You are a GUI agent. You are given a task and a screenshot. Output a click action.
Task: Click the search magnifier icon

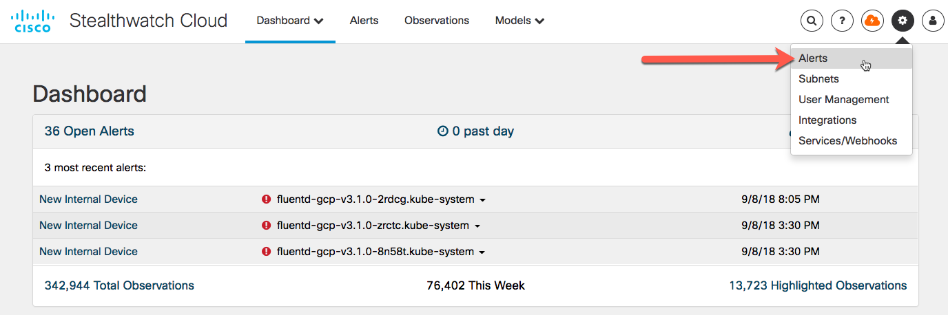(812, 21)
